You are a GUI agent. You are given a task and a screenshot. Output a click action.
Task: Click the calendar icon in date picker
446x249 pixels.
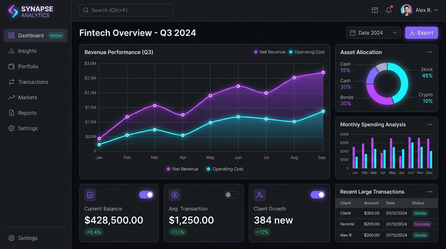pyautogui.click(x=353, y=33)
